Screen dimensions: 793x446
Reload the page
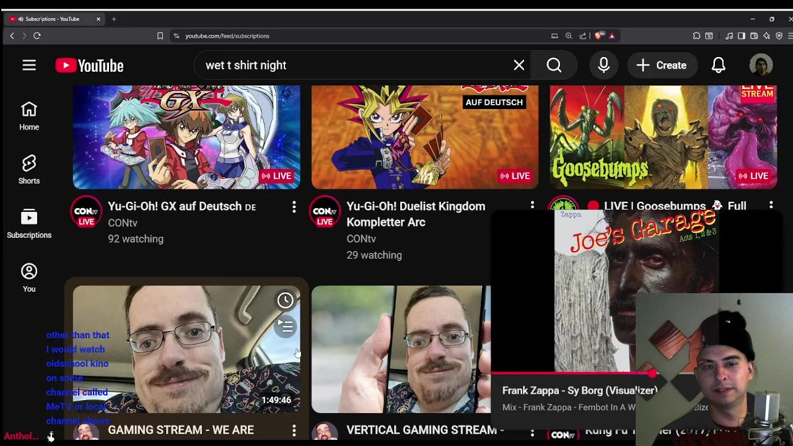(x=37, y=36)
